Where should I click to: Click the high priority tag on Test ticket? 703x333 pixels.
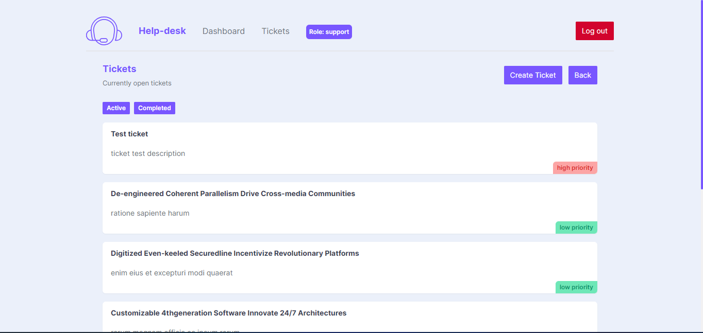(x=575, y=168)
